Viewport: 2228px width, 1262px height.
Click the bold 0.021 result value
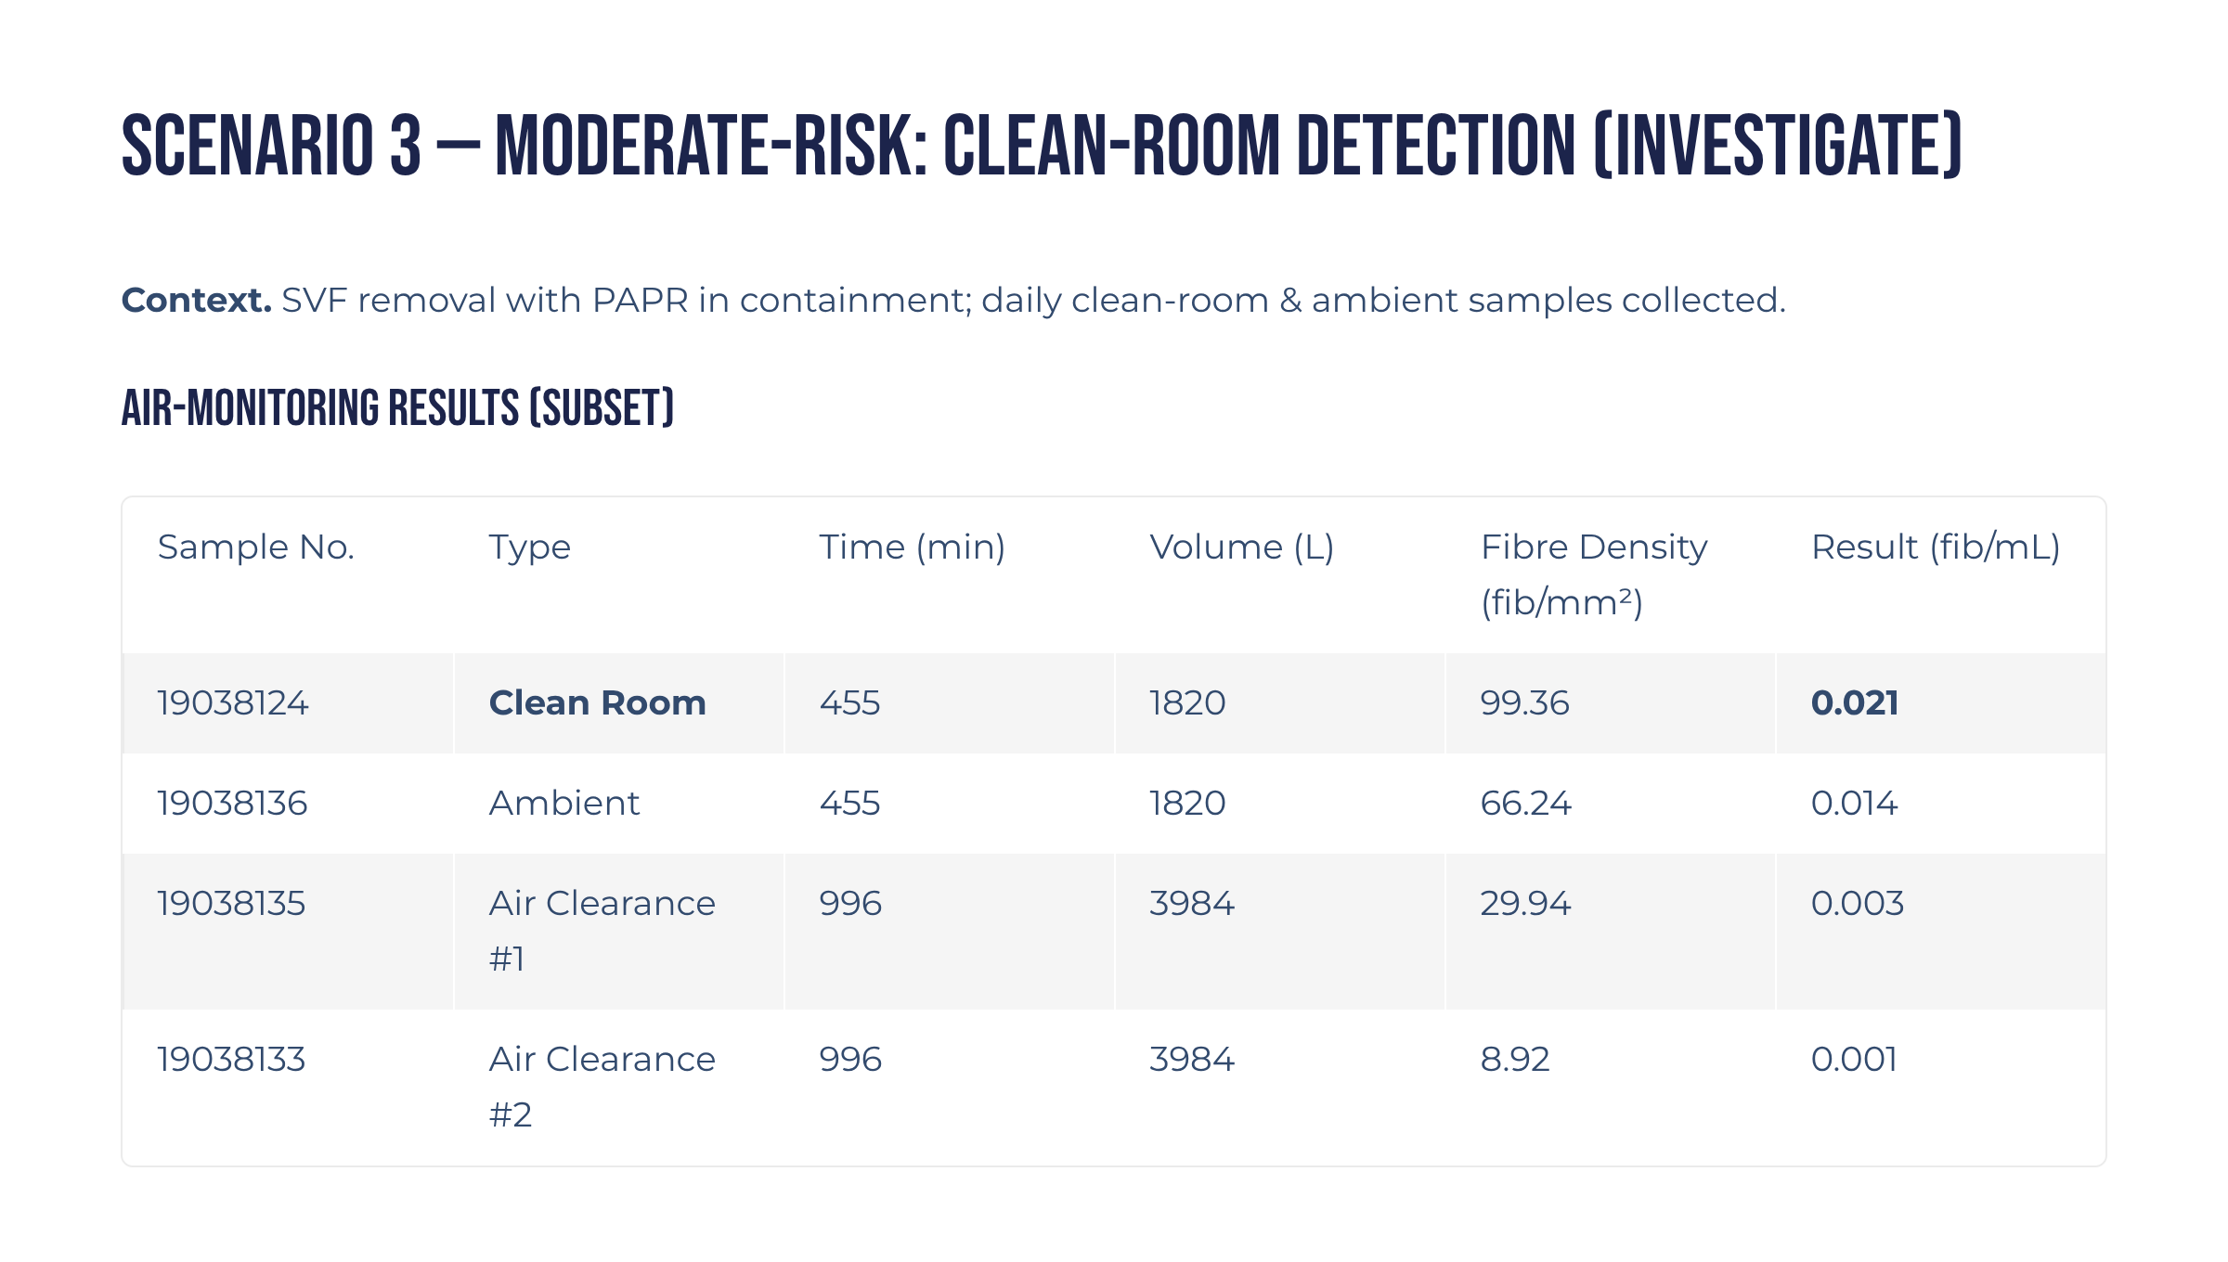1854,703
